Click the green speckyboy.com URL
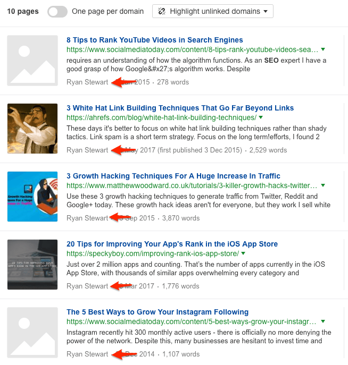The height and width of the screenshot is (365, 348). (153, 253)
